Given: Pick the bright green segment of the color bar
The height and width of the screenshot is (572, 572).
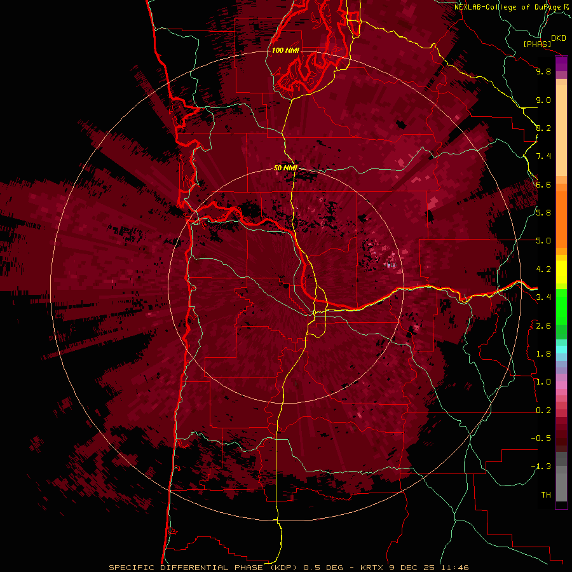Looking at the screenshot, I should point(561,306).
